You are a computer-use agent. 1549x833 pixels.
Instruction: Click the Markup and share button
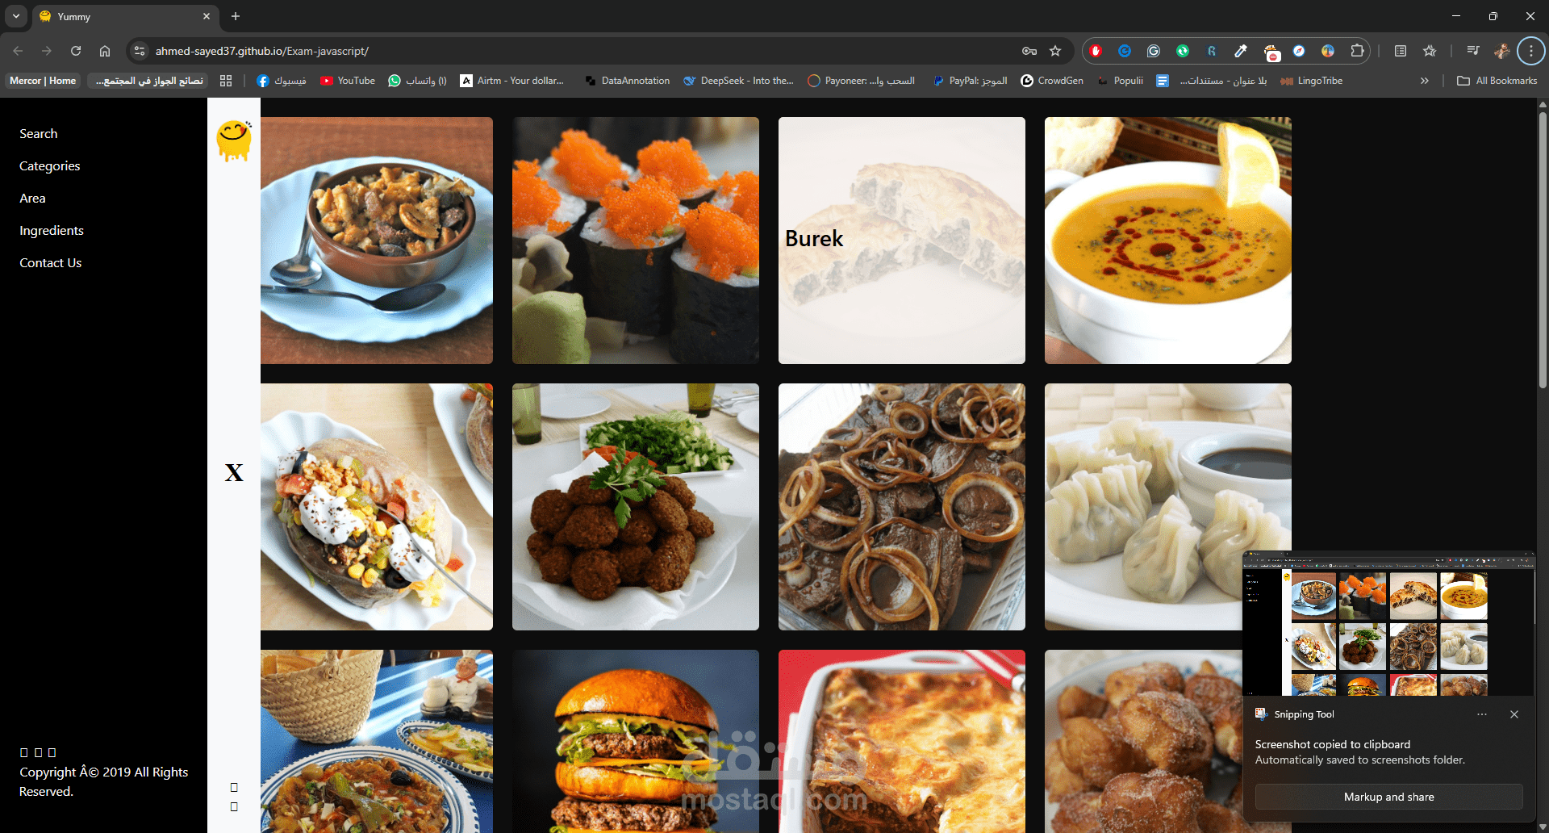click(x=1388, y=797)
